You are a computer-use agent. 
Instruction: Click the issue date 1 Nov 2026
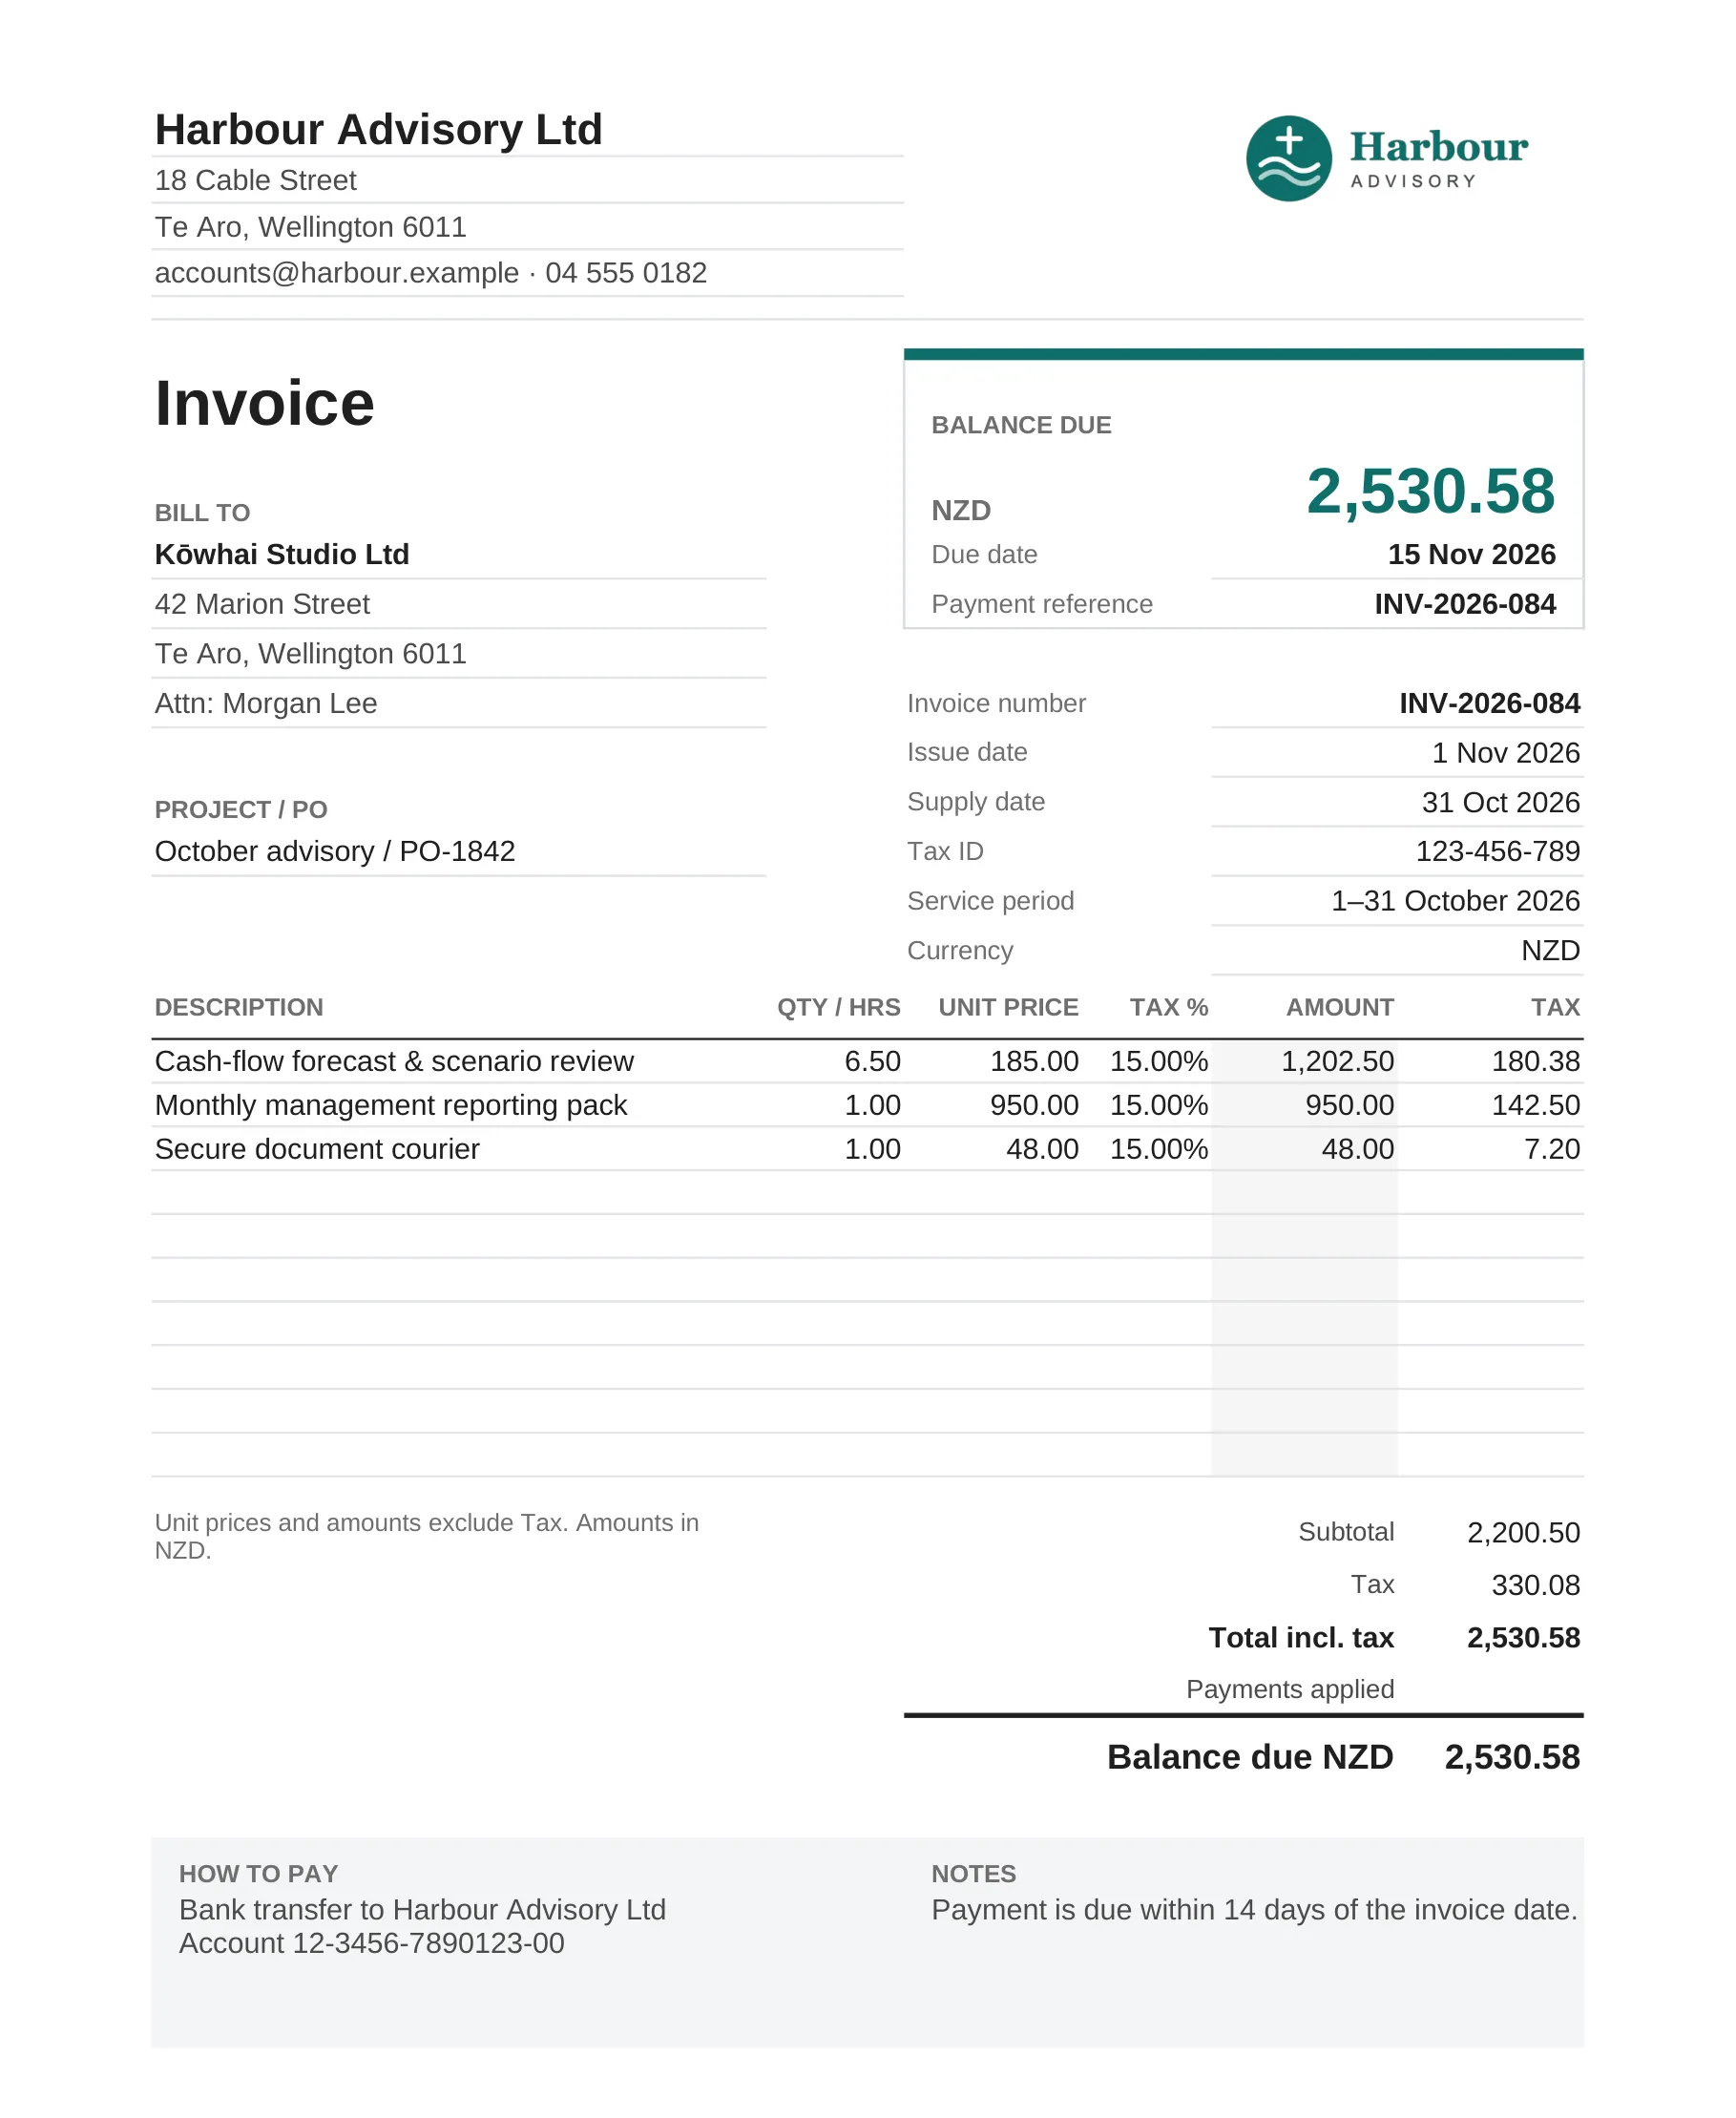1505,753
